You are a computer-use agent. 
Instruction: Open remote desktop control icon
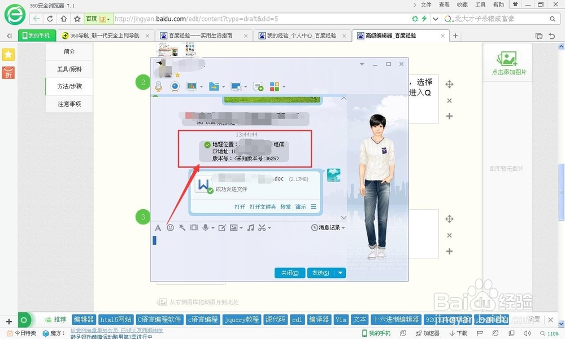click(x=236, y=86)
